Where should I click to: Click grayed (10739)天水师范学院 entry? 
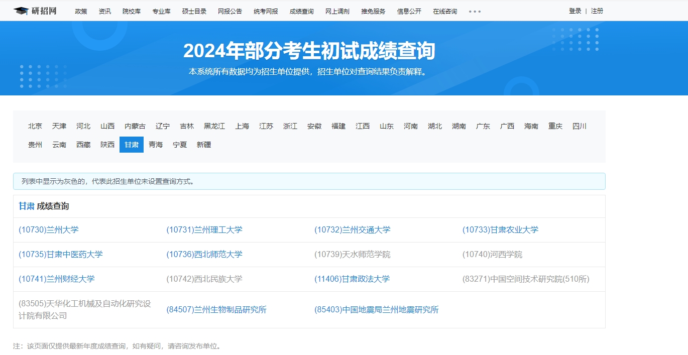point(353,255)
